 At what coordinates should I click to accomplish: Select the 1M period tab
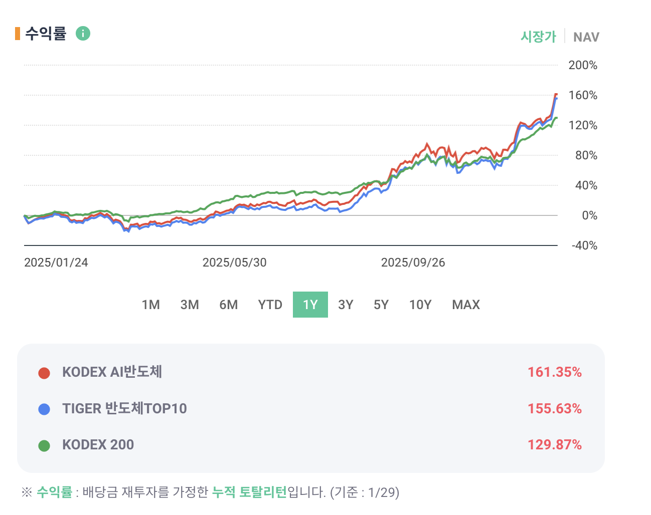pos(150,305)
